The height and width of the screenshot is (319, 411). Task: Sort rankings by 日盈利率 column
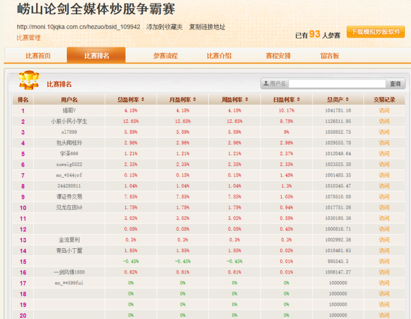[287, 100]
